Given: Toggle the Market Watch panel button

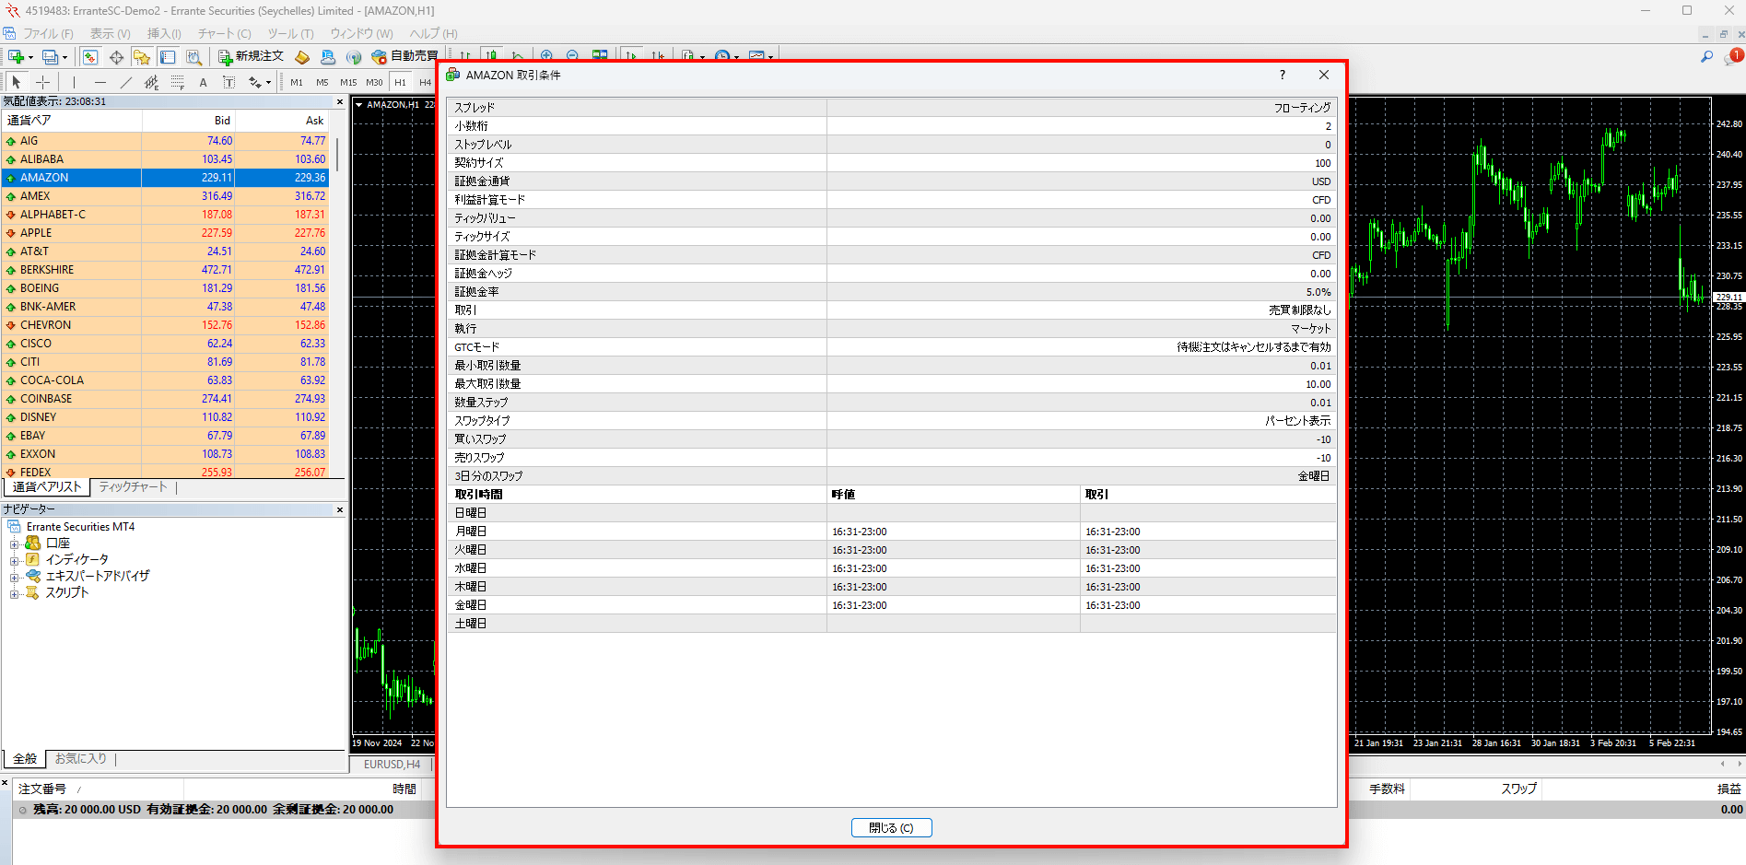Looking at the screenshot, I should pyautogui.click(x=89, y=57).
